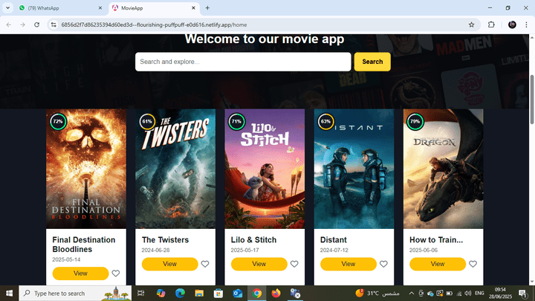
Task: Favorite Final Destination Bloodlines with heart icon
Action: [x=116, y=274]
